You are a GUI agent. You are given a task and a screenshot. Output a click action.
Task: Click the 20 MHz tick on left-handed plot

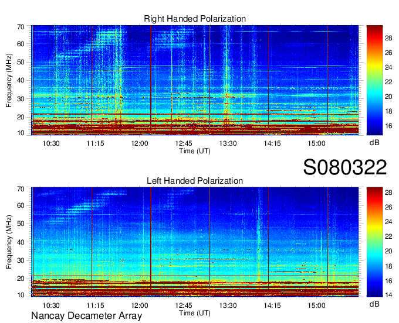click(21, 279)
